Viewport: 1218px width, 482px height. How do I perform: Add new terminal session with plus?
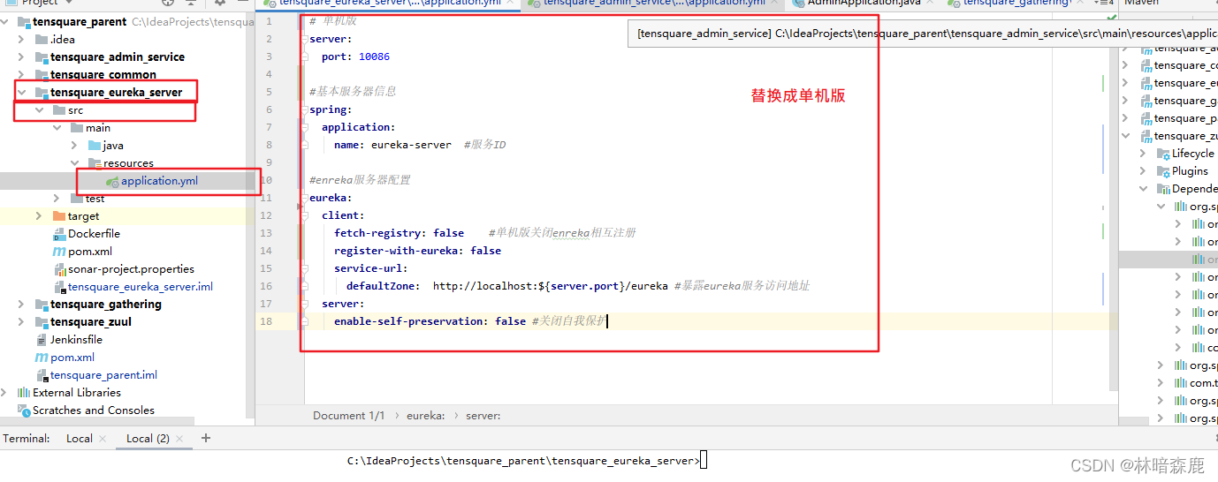pos(206,438)
